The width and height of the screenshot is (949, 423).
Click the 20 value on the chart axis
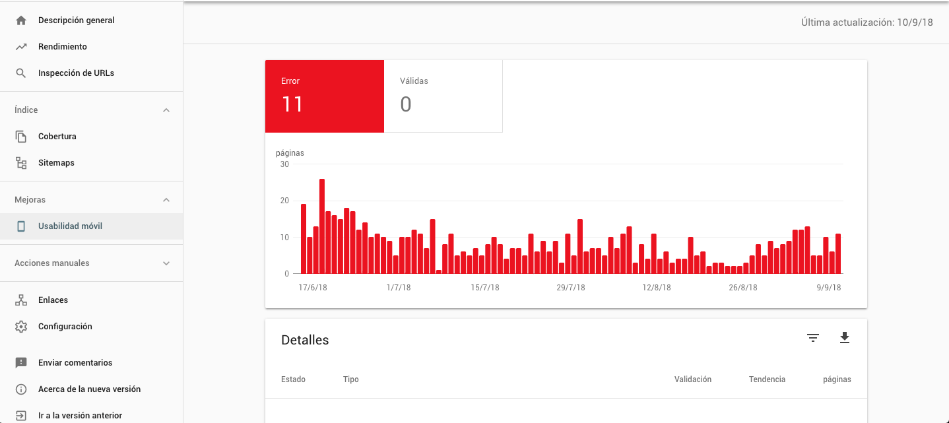(x=284, y=201)
